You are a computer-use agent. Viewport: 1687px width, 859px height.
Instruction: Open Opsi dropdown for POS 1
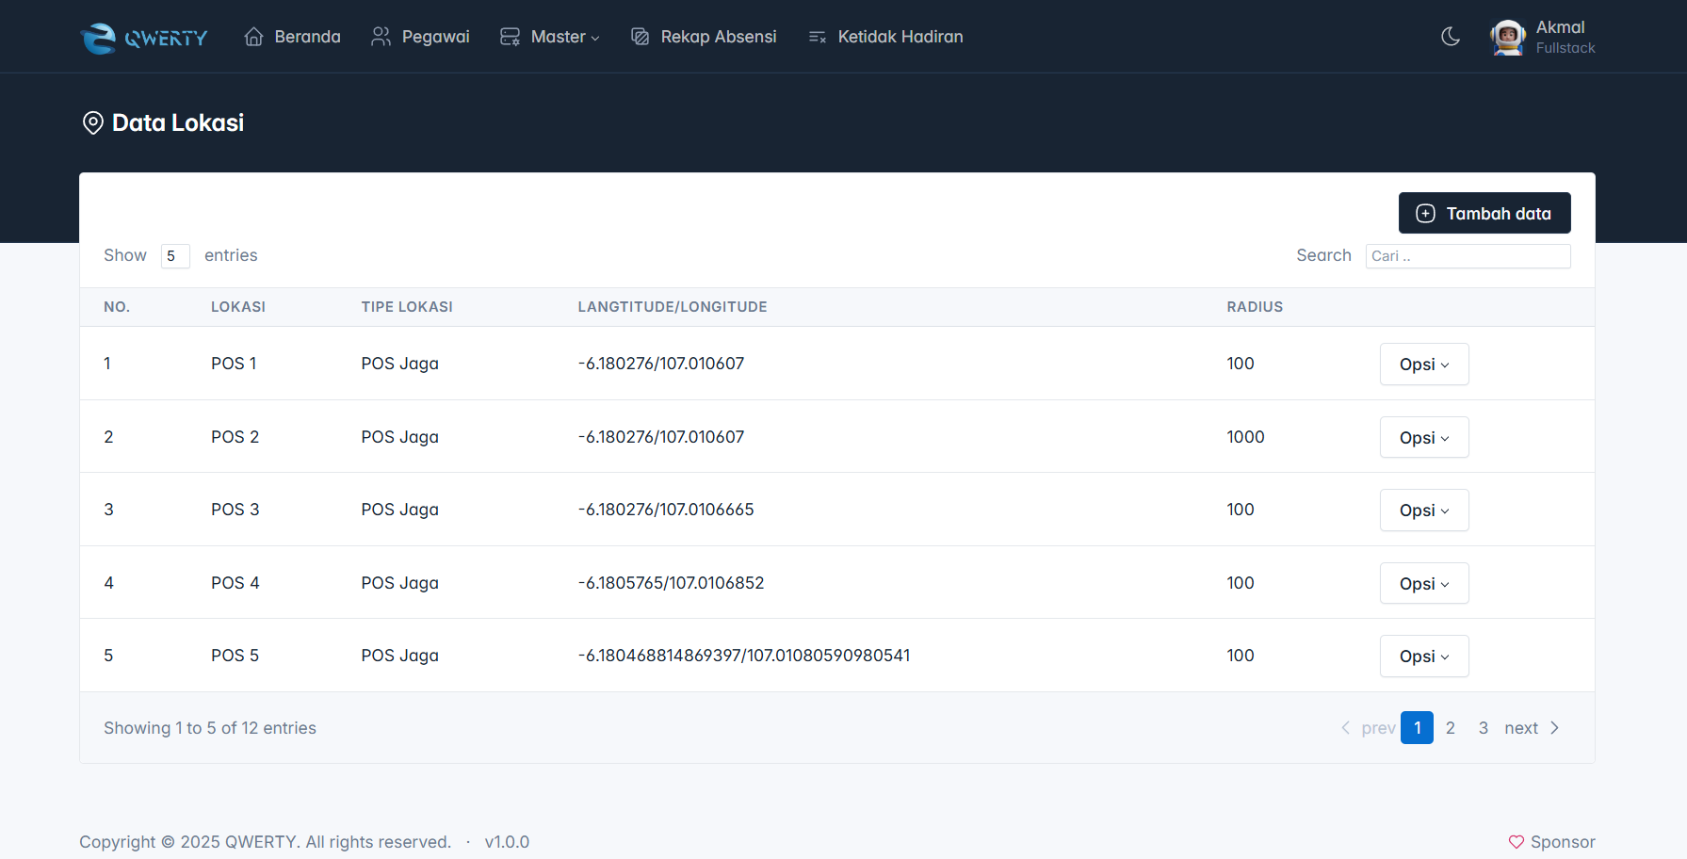[1424, 365]
